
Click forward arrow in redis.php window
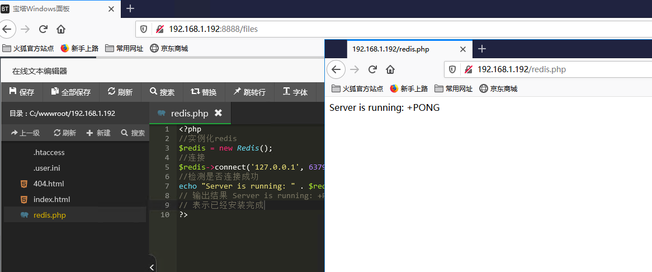pos(355,69)
